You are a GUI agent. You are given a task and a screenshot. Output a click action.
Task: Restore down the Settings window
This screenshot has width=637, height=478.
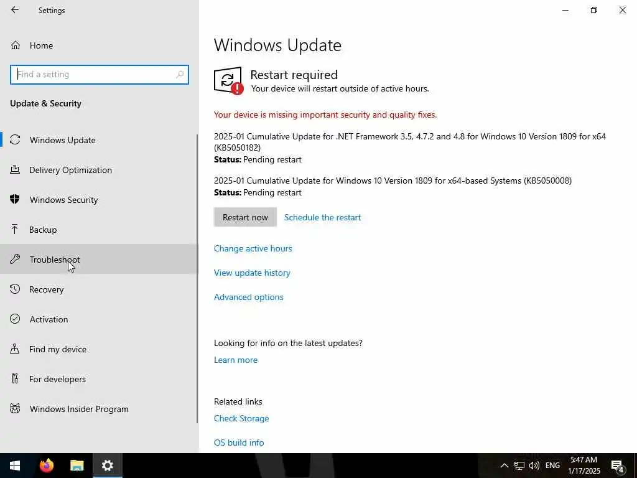pyautogui.click(x=594, y=10)
